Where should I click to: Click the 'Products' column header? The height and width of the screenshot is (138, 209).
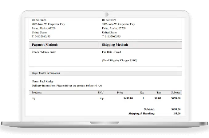[x=37, y=93]
